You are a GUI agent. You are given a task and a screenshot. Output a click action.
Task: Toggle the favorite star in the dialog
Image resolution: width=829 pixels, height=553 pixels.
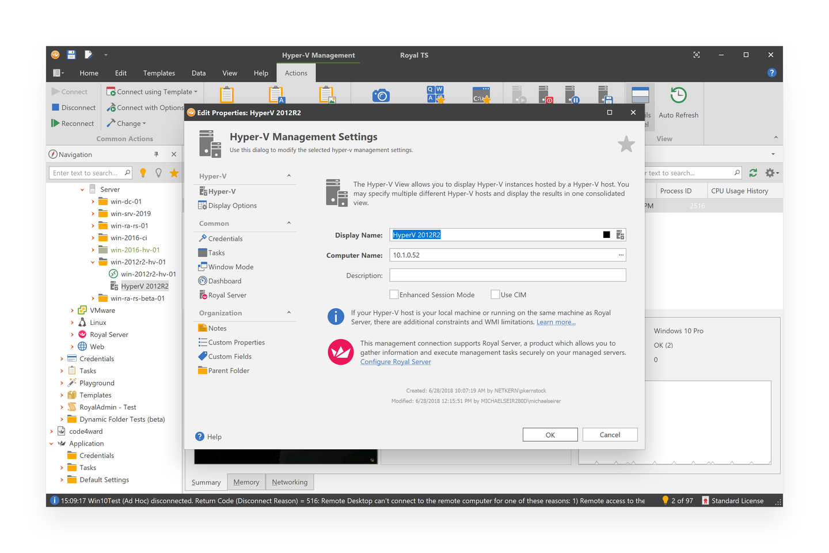tap(626, 145)
